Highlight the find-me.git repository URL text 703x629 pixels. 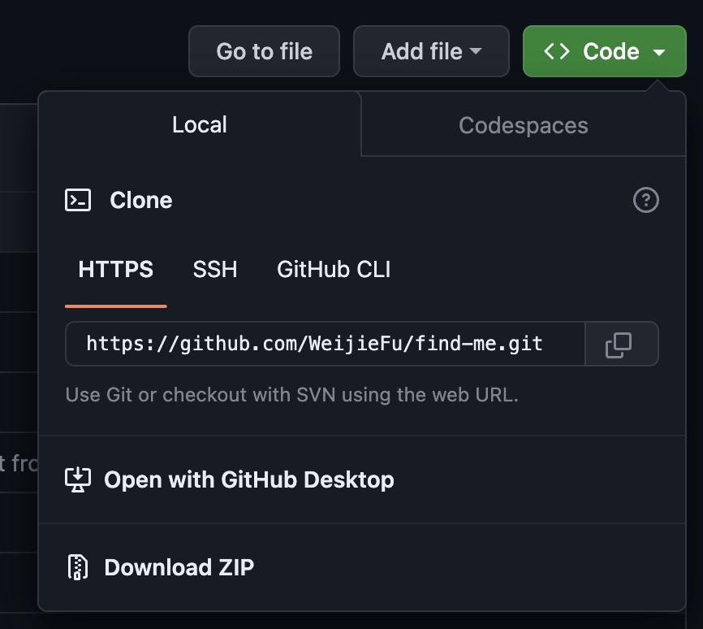(x=317, y=344)
